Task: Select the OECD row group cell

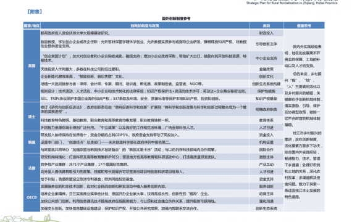Action: tap(32, 197)
